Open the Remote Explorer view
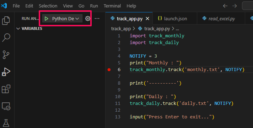Viewport: 253px width, 128px height. [x=6, y=106]
